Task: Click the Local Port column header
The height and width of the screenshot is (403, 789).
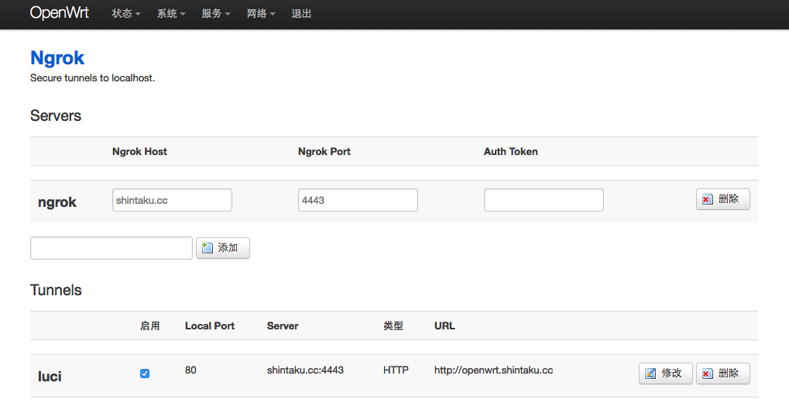Action: coord(210,326)
